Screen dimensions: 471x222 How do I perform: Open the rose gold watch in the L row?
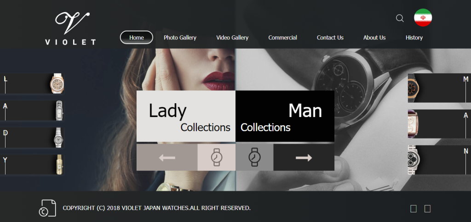57,83
